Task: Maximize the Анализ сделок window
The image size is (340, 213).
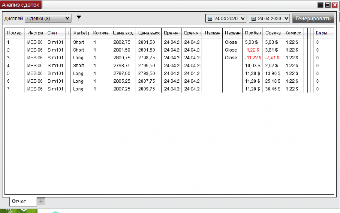Action: (x=328, y=5)
